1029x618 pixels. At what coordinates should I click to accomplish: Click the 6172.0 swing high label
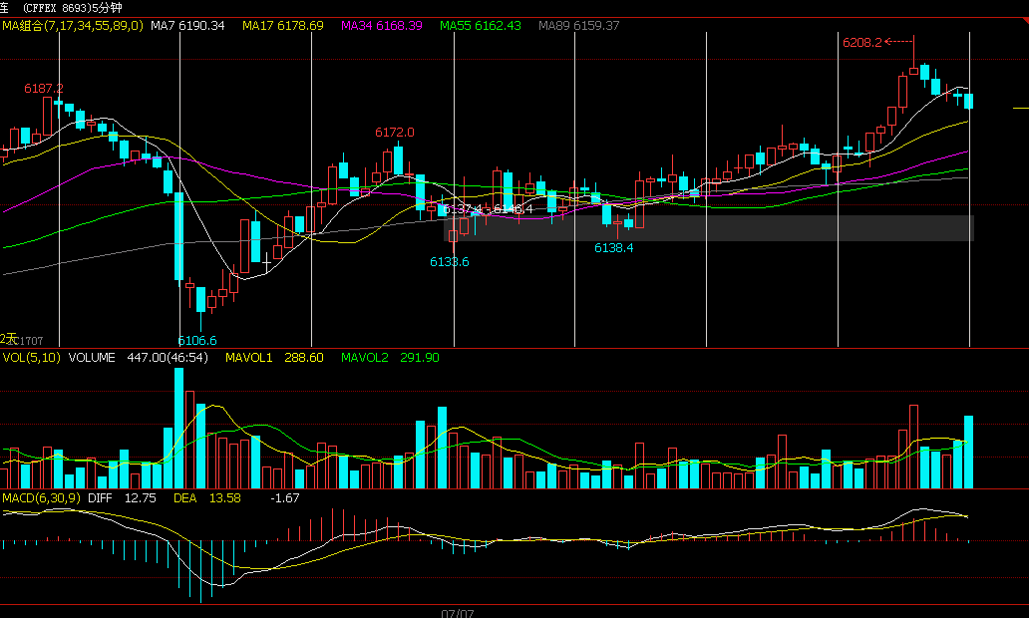395,132
